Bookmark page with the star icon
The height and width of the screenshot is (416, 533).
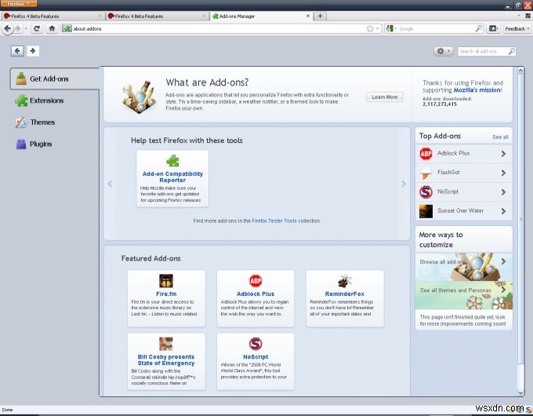coord(370,28)
